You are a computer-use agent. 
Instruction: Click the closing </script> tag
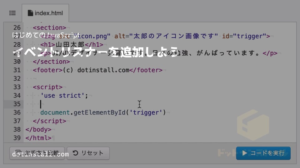coord(50,121)
